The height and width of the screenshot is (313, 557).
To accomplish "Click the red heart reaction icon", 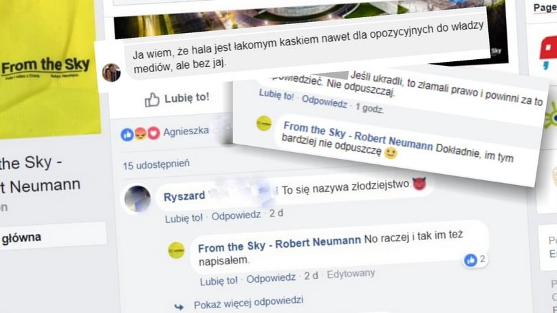I will click(153, 133).
